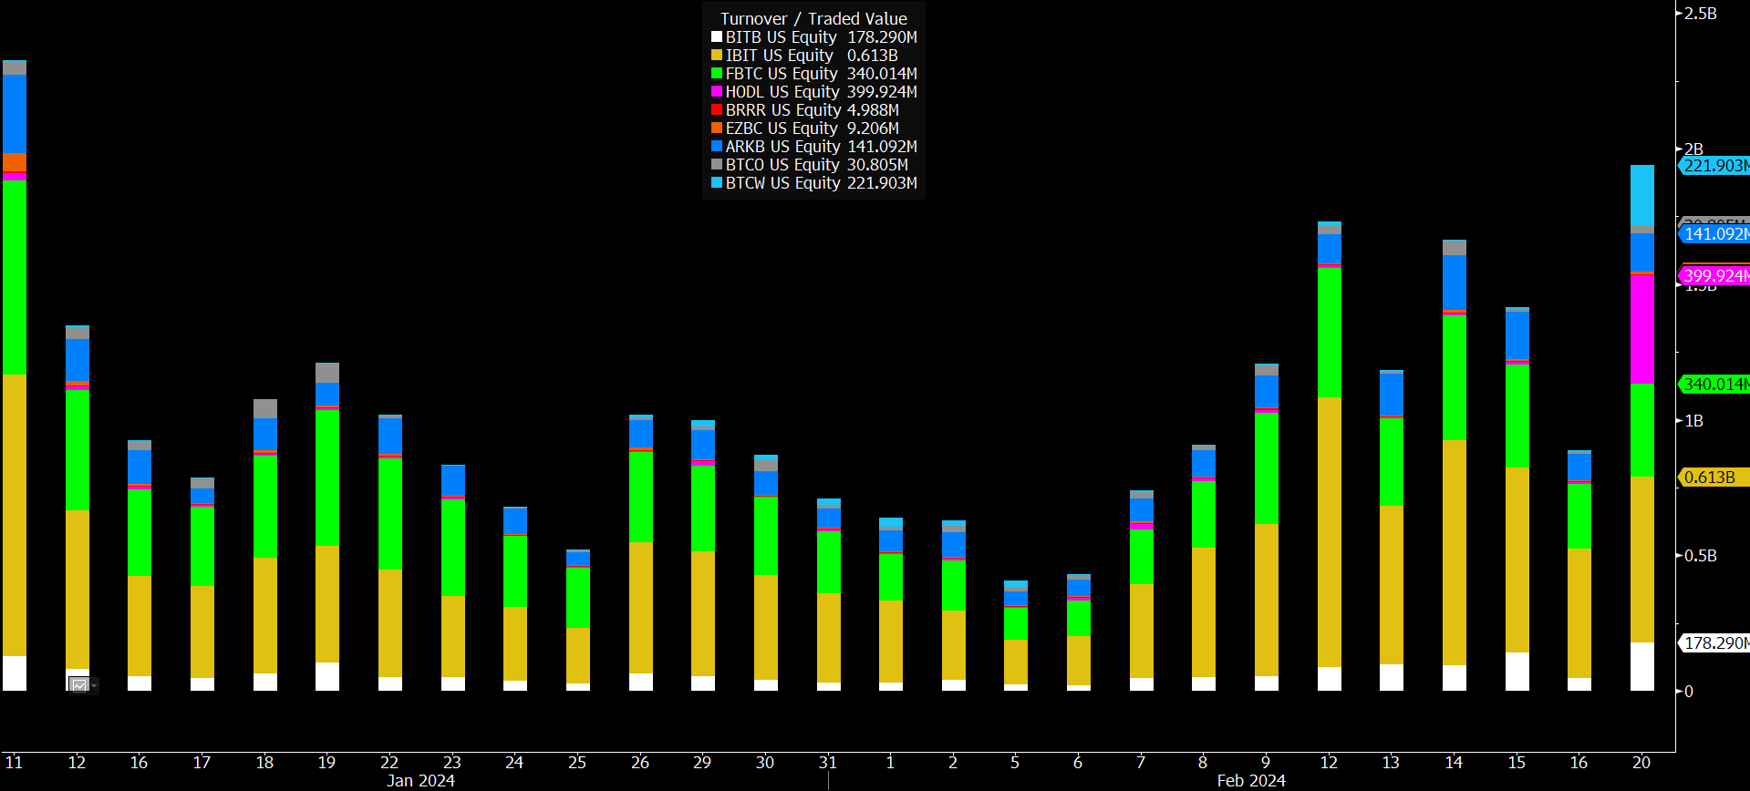Click the 340.014M green value tag

(1714, 385)
